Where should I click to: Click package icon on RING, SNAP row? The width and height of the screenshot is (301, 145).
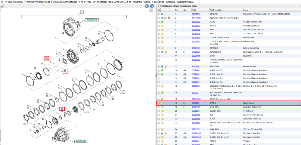click(x=165, y=66)
